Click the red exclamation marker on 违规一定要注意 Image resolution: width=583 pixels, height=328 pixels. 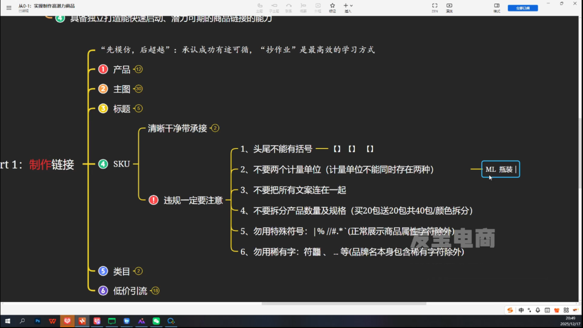tap(154, 200)
